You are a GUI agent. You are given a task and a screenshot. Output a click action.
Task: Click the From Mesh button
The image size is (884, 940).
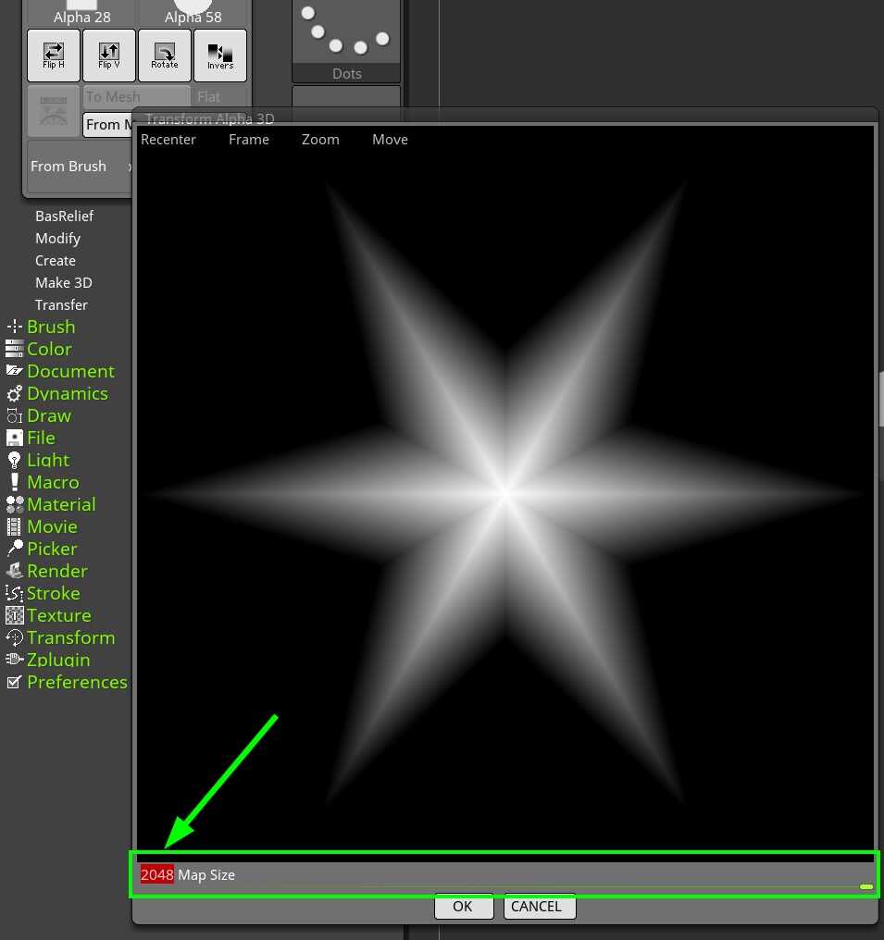[107, 125]
